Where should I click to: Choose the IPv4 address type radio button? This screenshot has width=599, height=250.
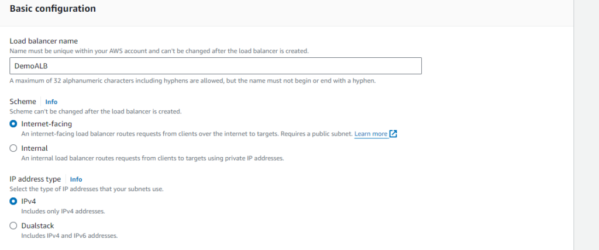click(x=13, y=201)
